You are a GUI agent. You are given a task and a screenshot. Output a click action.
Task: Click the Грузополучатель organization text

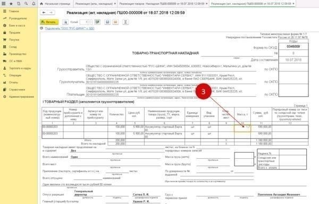click(x=164, y=79)
